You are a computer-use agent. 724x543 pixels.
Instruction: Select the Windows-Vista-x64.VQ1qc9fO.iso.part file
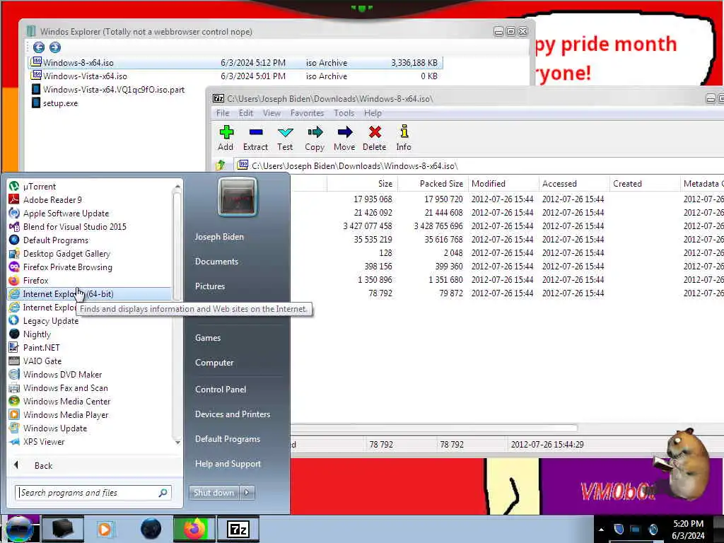114,90
